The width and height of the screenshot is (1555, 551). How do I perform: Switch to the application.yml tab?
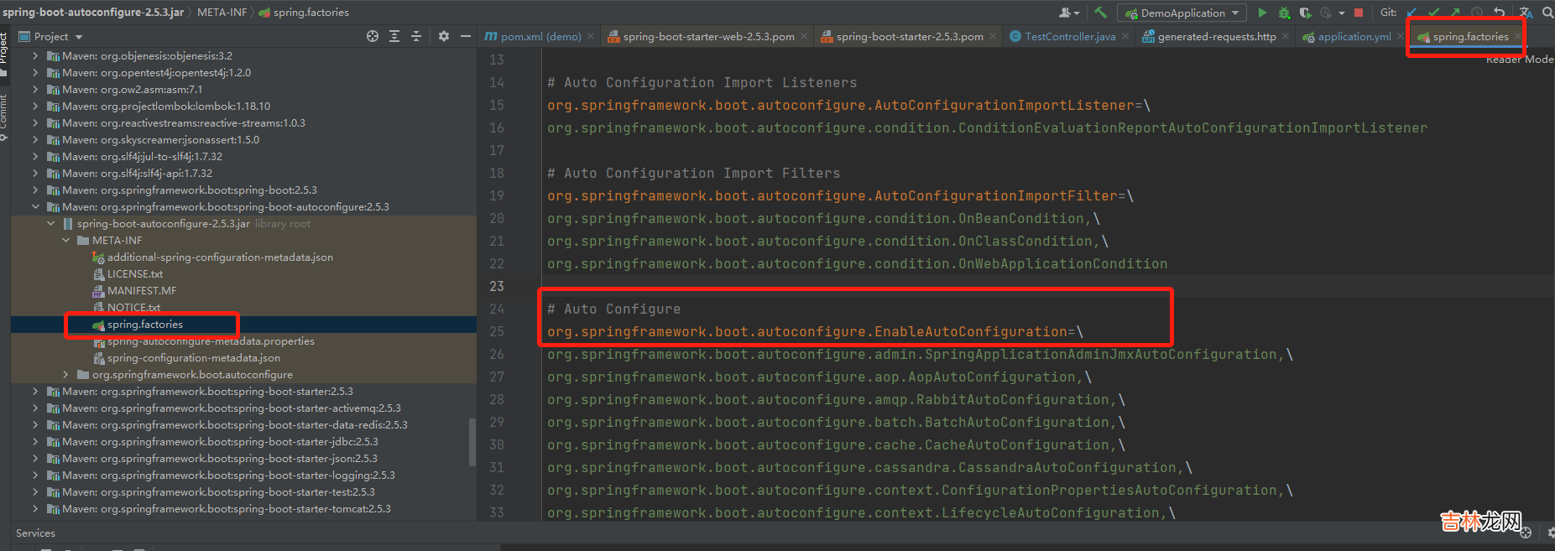tap(1354, 37)
